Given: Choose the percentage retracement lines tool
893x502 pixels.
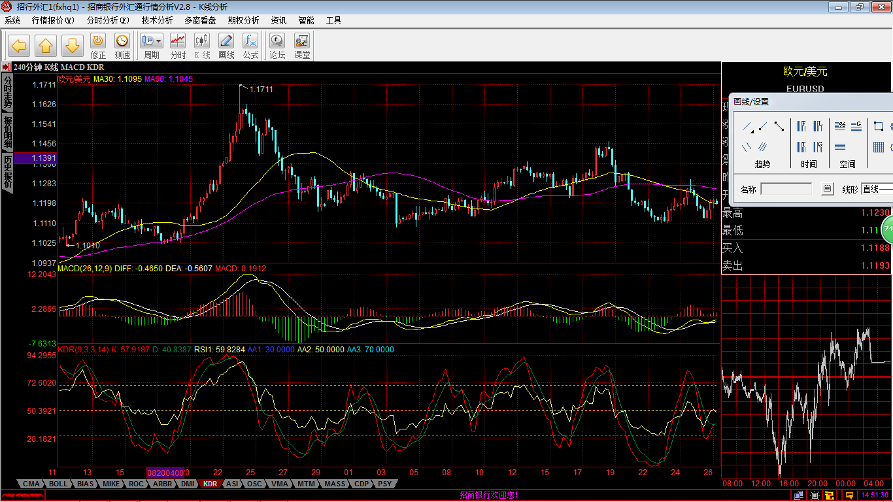Looking at the screenshot, I should point(840,126).
